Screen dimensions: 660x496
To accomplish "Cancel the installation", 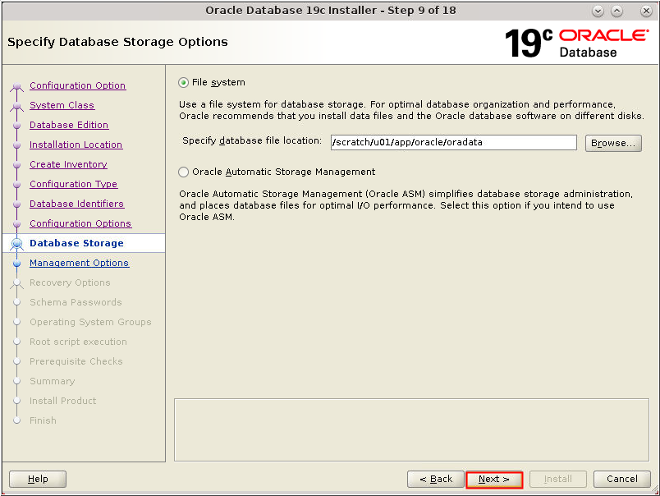I will click(x=621, y=479).
